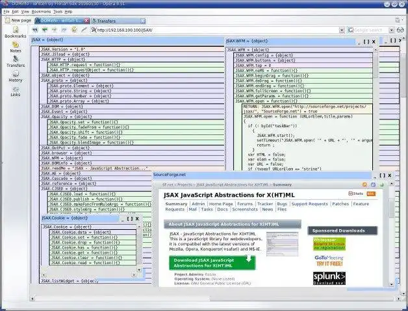Screen dimensions: 408x311
Task: Select JSAX.Cookie.set = function(){} row
Action: (93, 238)
